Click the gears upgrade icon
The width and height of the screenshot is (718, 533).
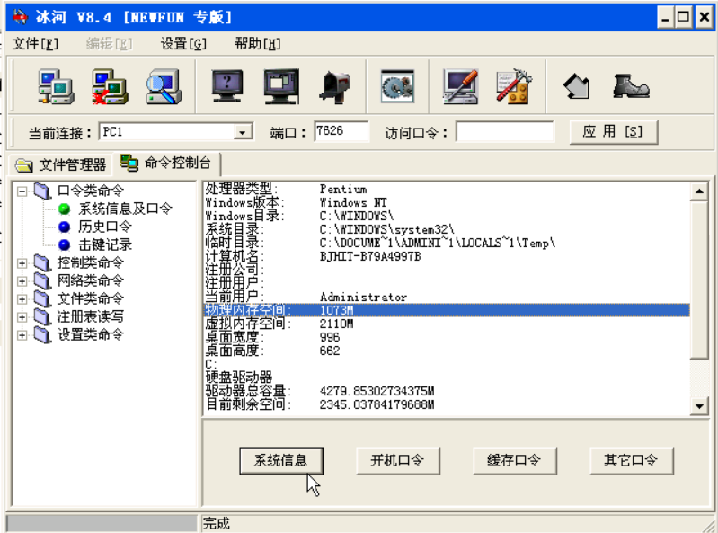(397, 86)
